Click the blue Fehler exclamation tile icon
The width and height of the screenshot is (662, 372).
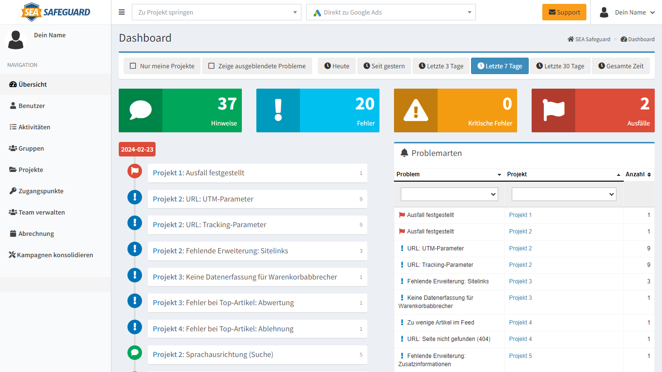click(x=278, y=110)
